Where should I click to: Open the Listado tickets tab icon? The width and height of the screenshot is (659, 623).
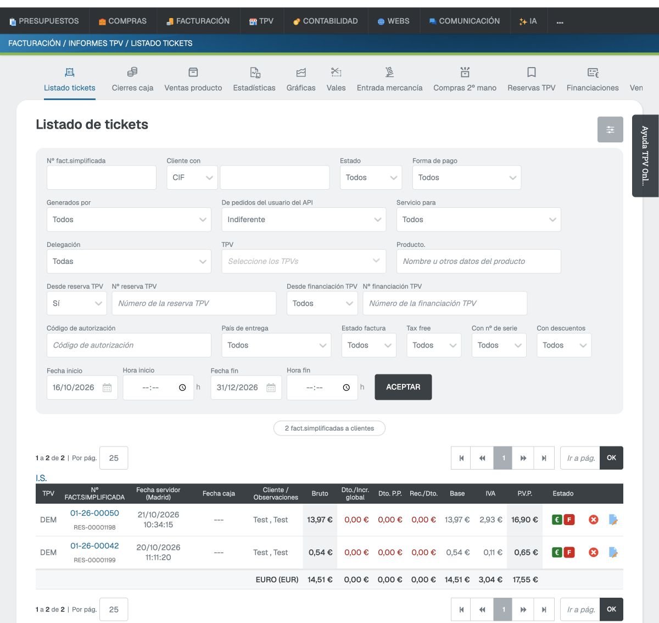point(70,72)
